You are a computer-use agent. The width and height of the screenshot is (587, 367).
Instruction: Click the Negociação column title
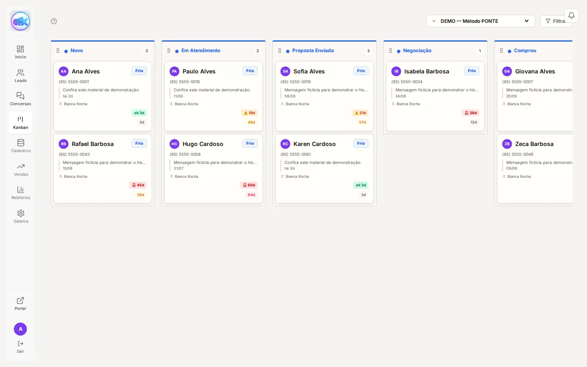[x=417, y=51]
